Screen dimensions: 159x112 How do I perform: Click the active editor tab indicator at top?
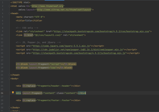(55, 0)
